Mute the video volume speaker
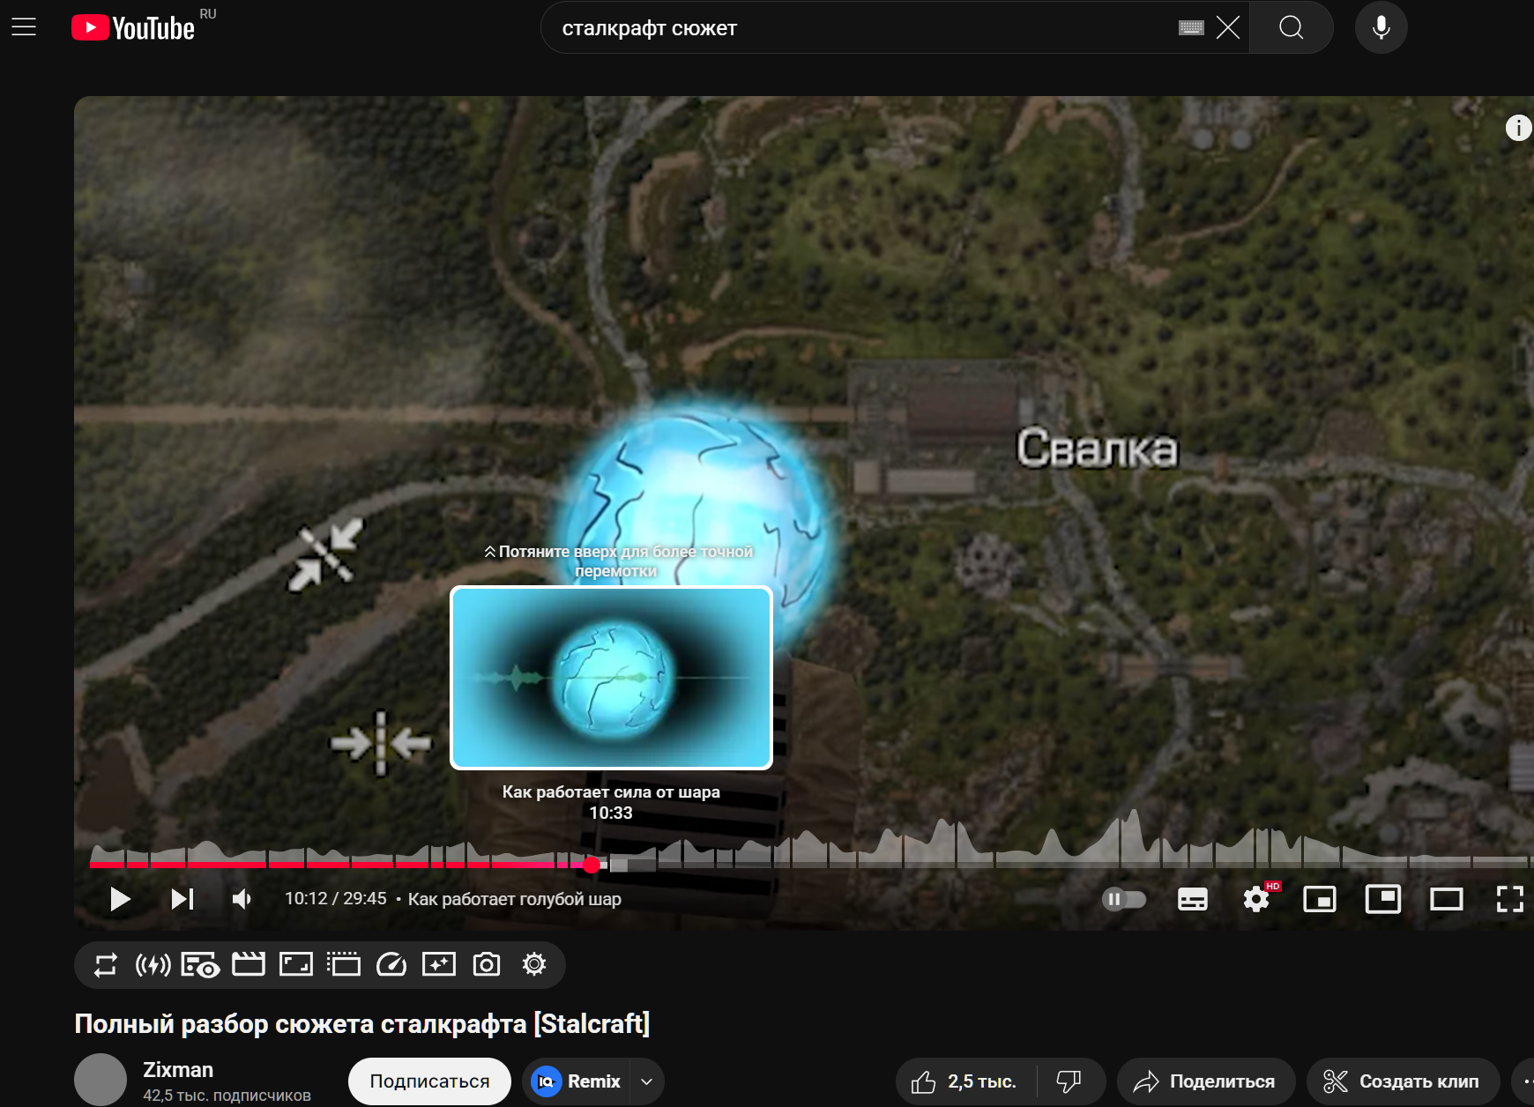1534x1107 pixels. [x=242, y=899]
